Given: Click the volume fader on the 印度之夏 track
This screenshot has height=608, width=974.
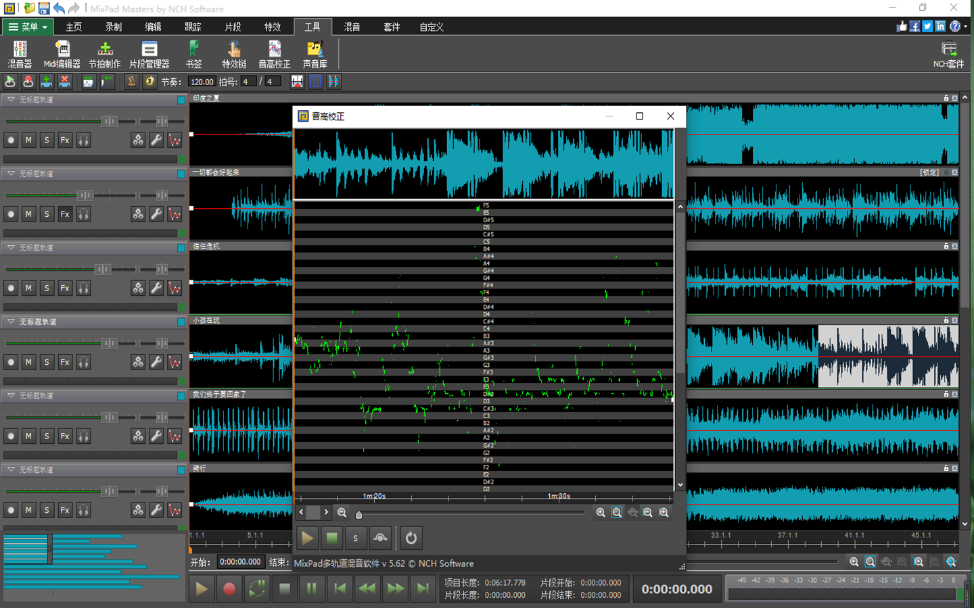Looking at the screenshot, I should 108,121.
